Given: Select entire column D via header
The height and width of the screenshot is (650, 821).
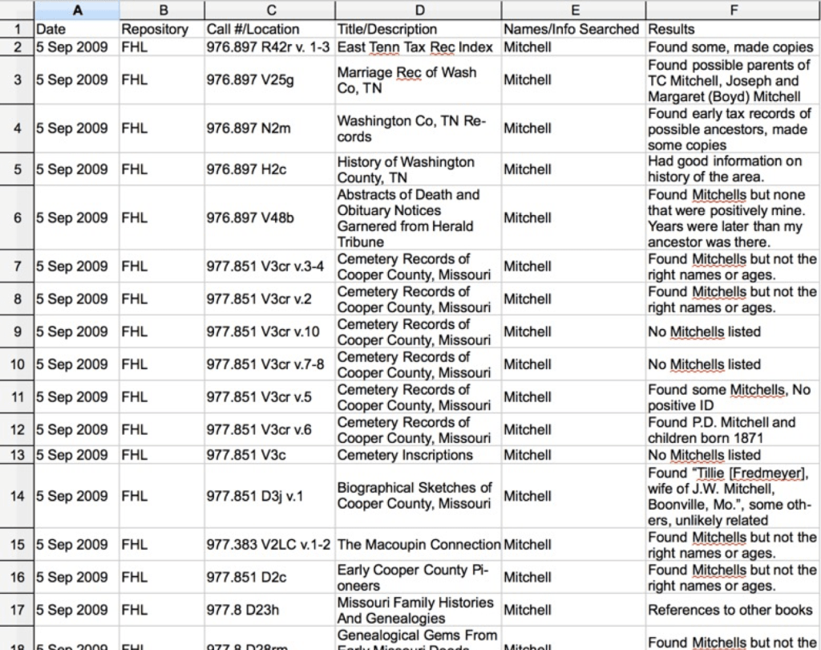Looking at the screenshot, I should [x=418, y=10].
